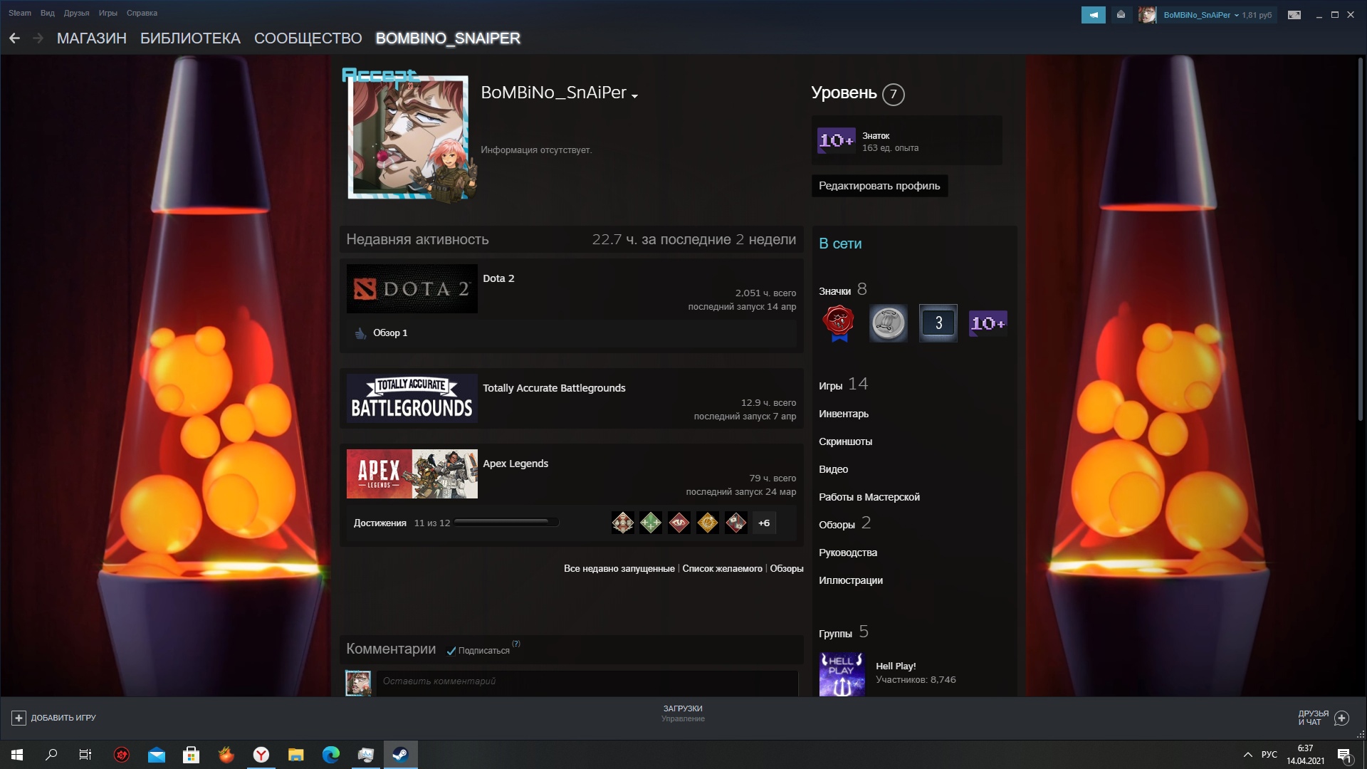1367x769 pixels.
Task: Open the Скриншоты link
Action: 845,441
